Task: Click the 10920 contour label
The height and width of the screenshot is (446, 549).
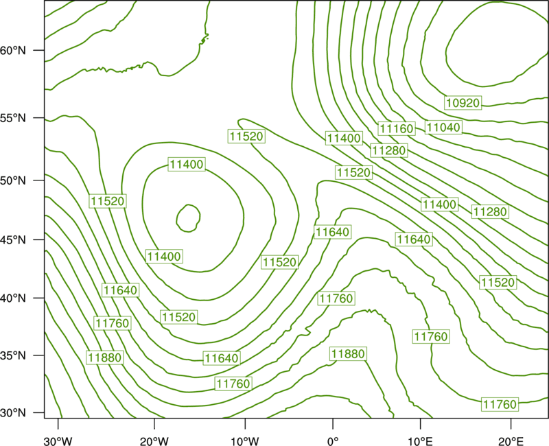Action: point(463,102)
